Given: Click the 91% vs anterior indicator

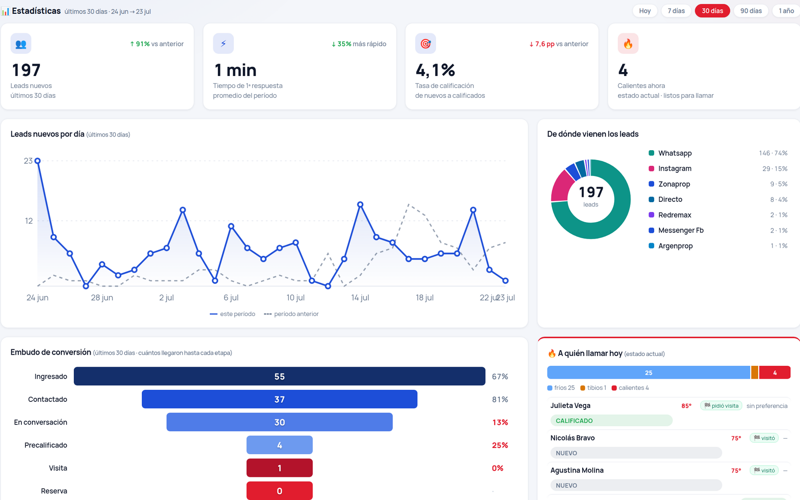Looking at the screenshot, I should (156, 44).
